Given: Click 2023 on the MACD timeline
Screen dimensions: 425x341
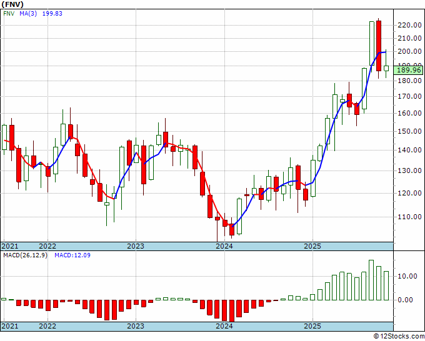Looking at the screenshot, I should pos(136,326).
